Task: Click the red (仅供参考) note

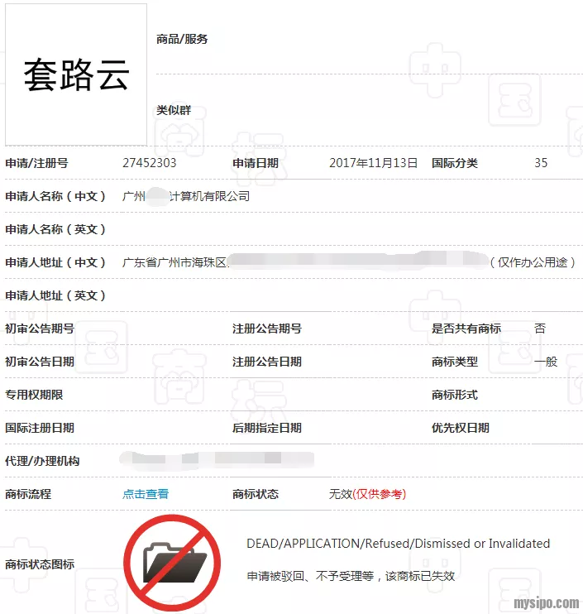Action: pyautogui.click(x=380, y=494)
